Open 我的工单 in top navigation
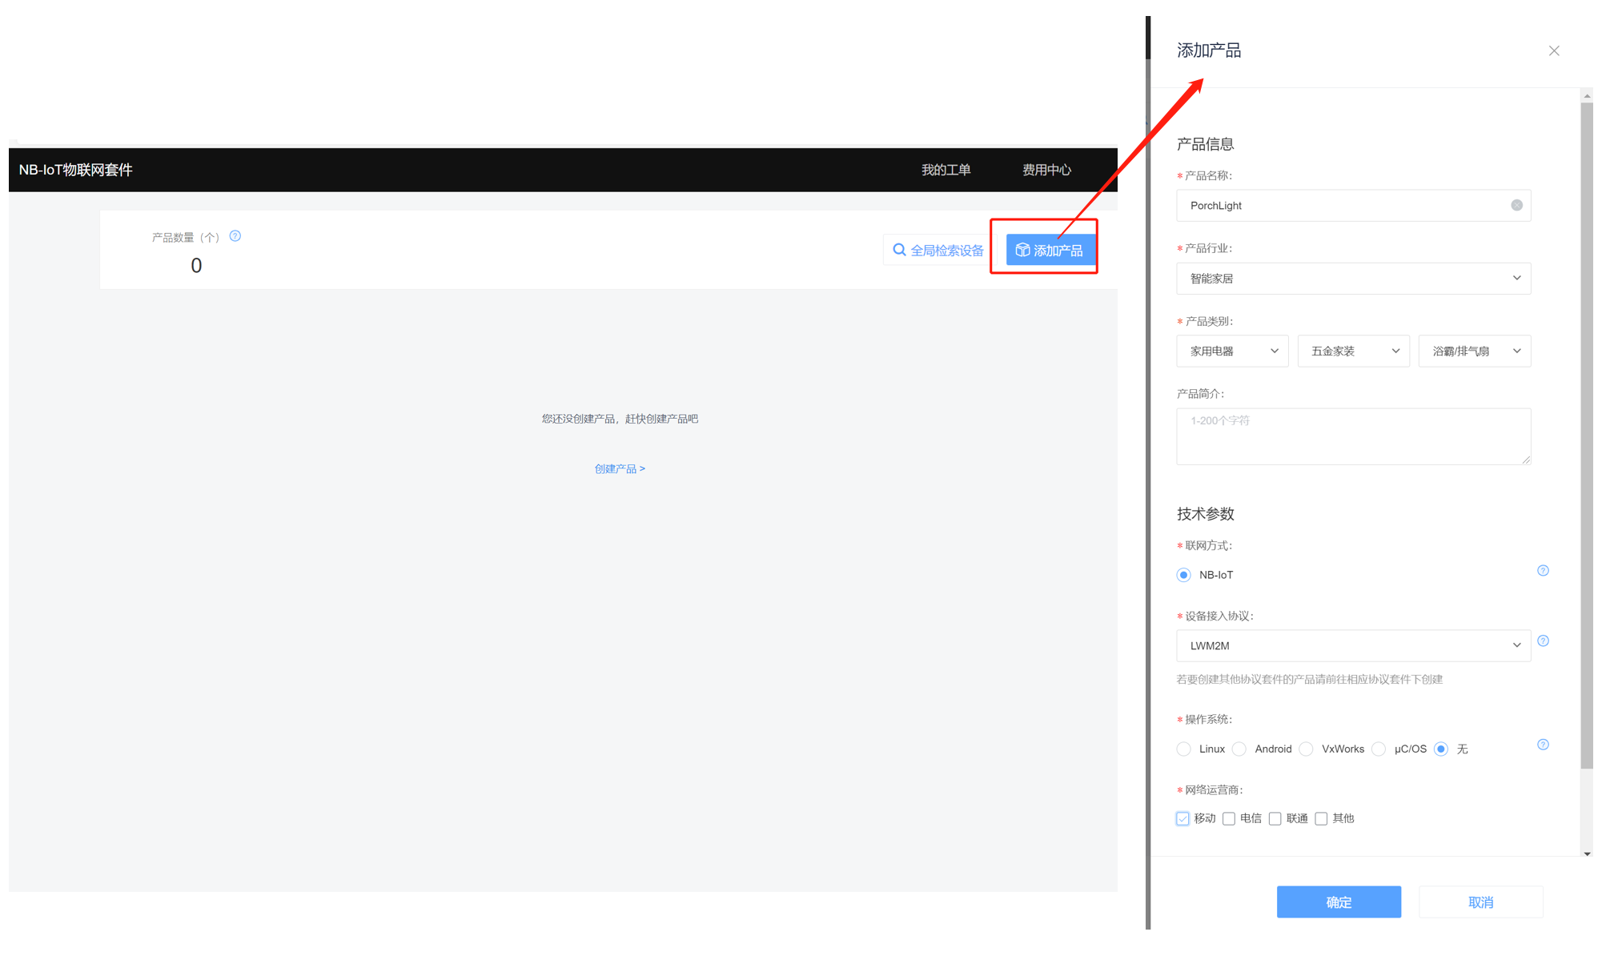Image resolution: width=1606 pixels, height=960 pixels. 946,170
